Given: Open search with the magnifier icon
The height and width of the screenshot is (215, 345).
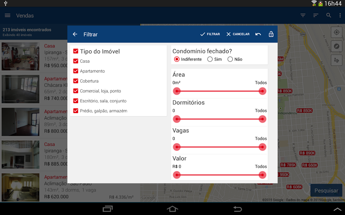Looking at the screenshot, I should tap(329, 15).
